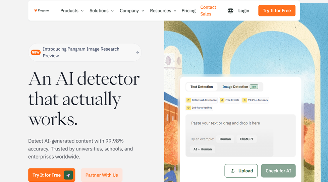Screen dimensions: 328x182
Task: Open the Company menu
Action: pyautogui.click(x=132, y=11)
